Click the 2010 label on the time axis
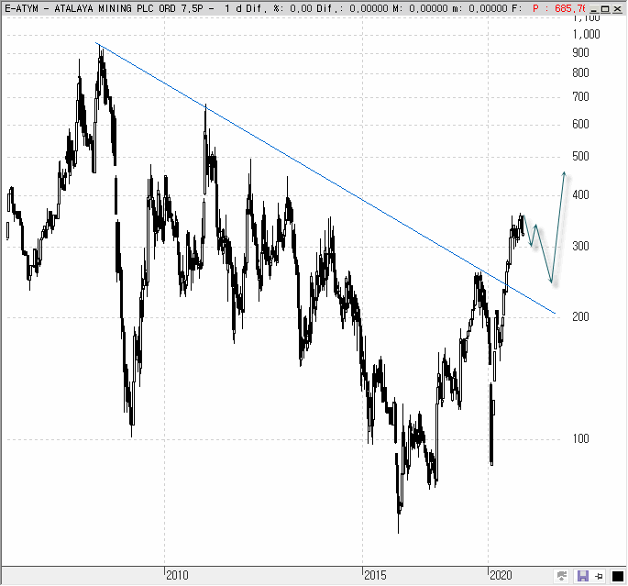The height and width of the screenshot is (586, 628). 177,576
